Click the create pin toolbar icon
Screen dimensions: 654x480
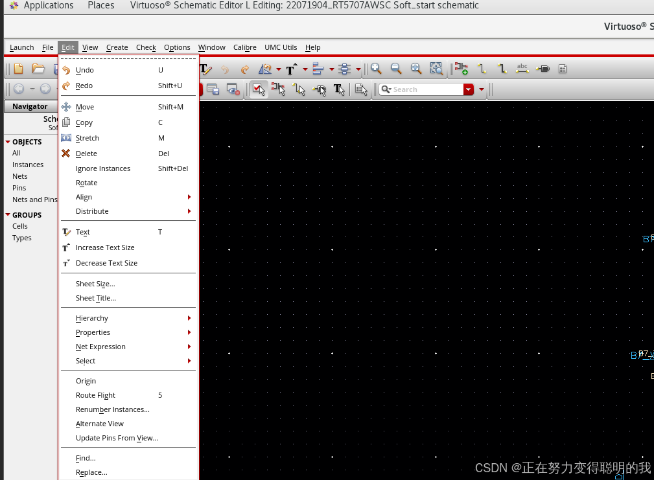(x=543, y=69)
